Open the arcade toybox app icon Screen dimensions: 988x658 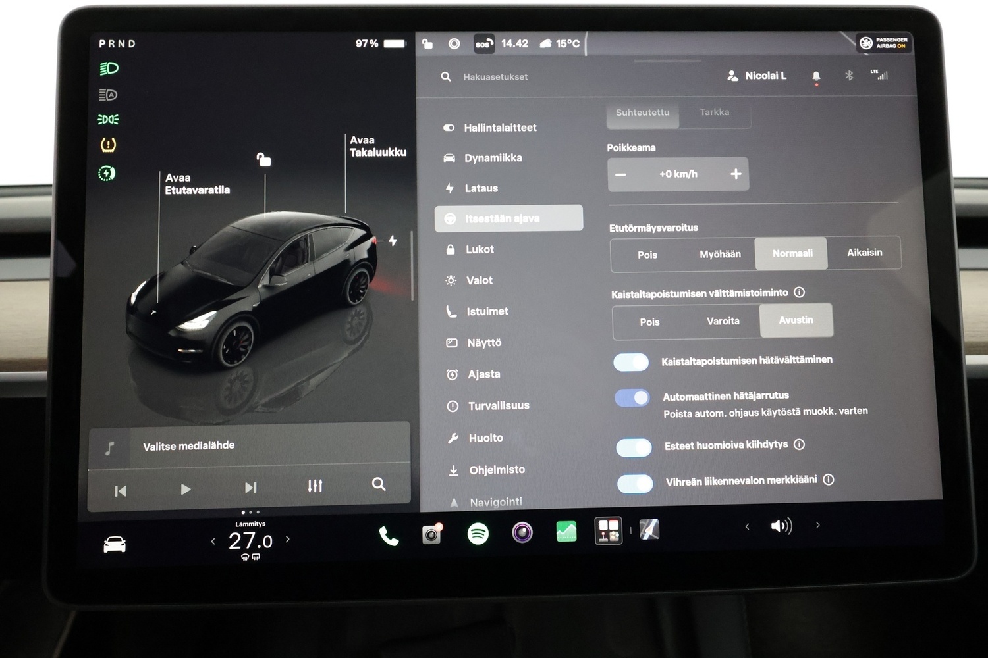point(609,530)
